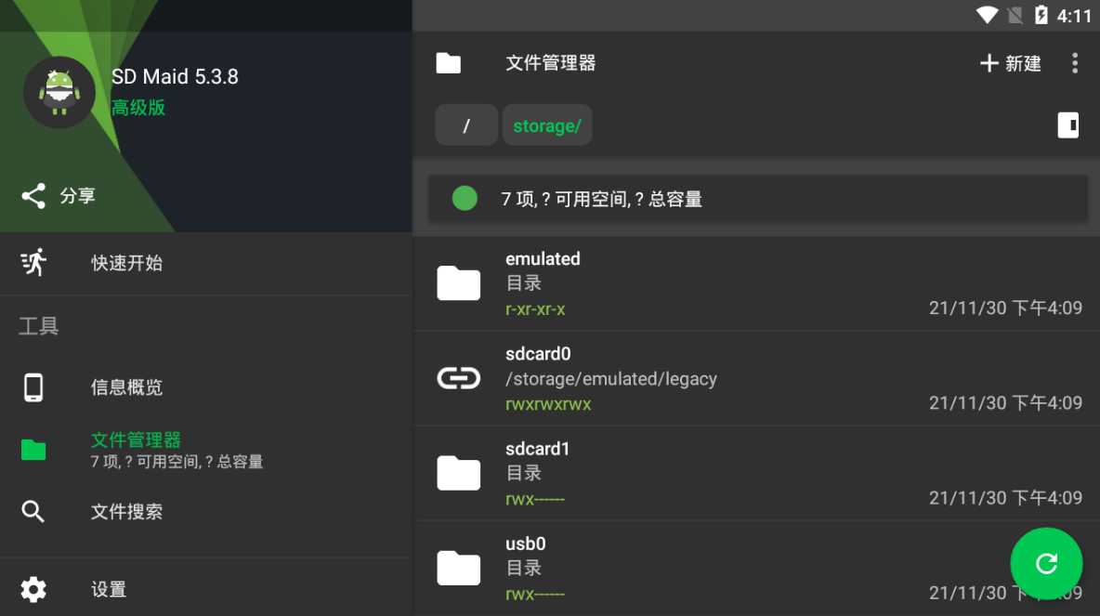Tap the refresh floating action button
The width and height of the screenshot is (1100, 616).
(1046, 563)
